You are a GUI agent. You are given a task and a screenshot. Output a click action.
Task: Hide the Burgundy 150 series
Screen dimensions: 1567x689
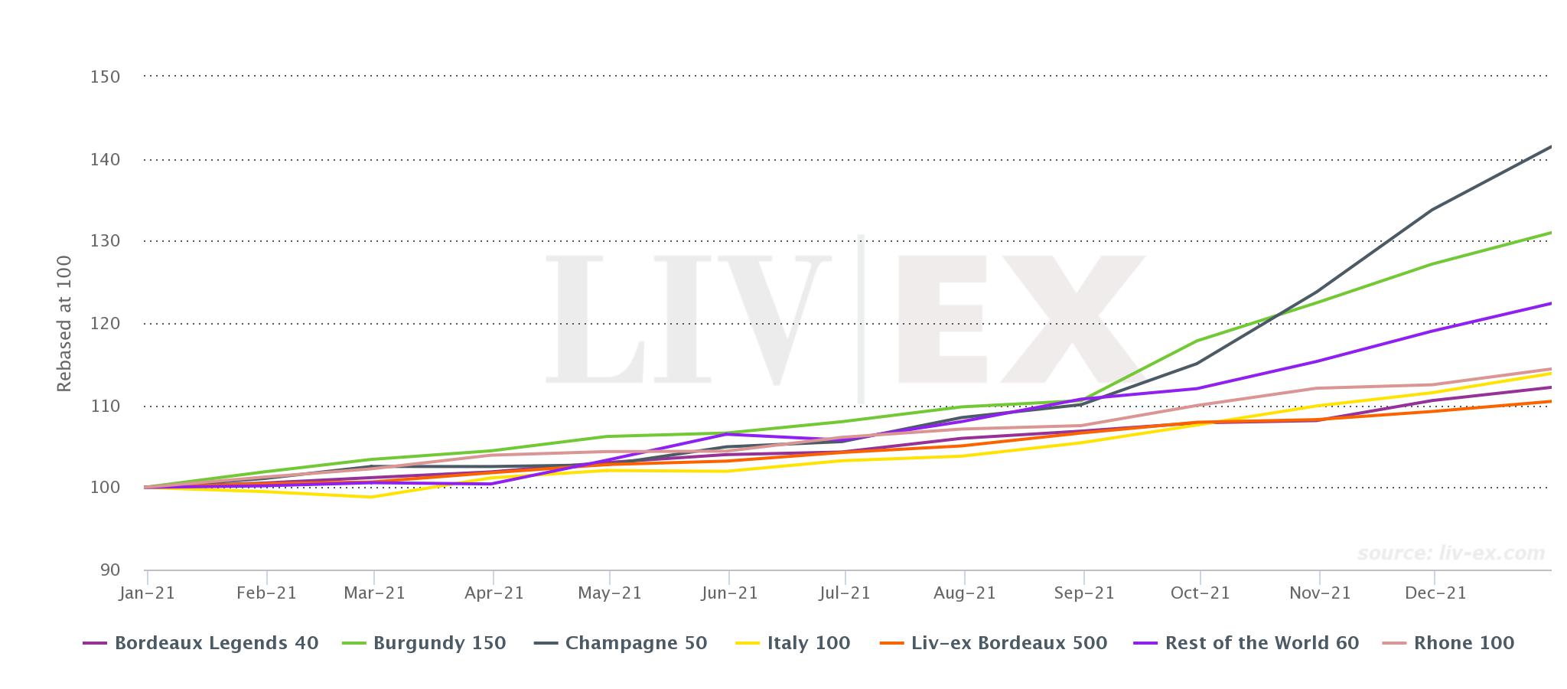click(x=423, y=643)
